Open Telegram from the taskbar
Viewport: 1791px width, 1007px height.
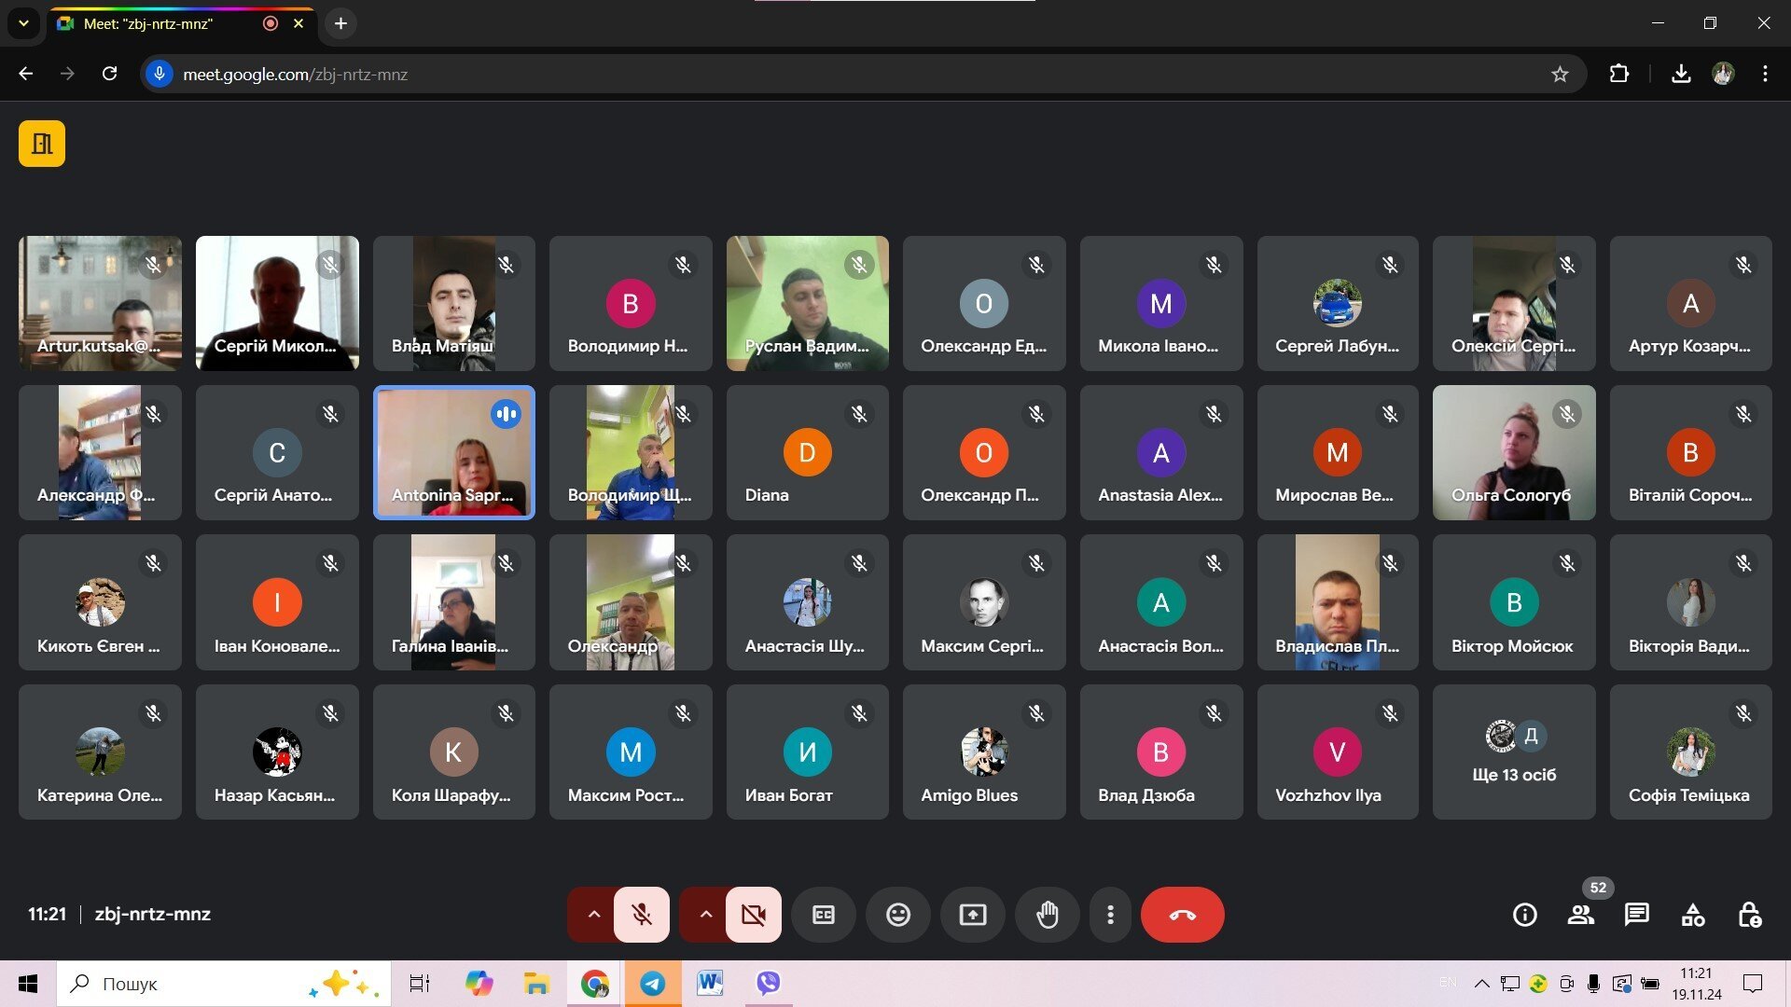(x=653, y=984)
